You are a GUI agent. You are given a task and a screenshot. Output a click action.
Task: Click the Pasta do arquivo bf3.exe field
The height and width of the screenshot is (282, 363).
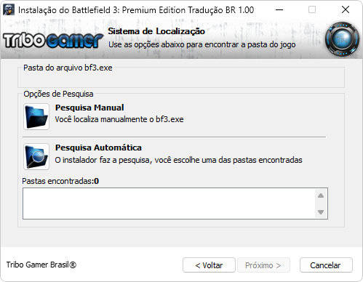coord(181,78)
